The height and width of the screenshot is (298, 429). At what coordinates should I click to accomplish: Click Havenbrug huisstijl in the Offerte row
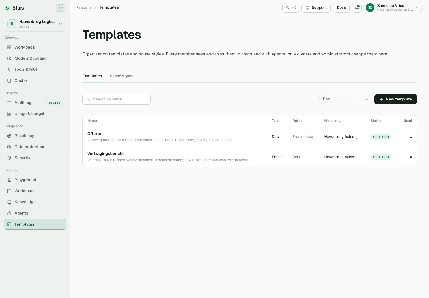[341, 137]
